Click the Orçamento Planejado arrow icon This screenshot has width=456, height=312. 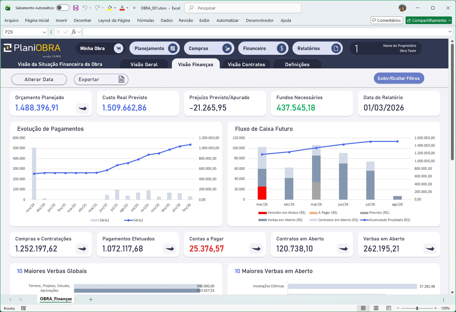pos(82,108)
